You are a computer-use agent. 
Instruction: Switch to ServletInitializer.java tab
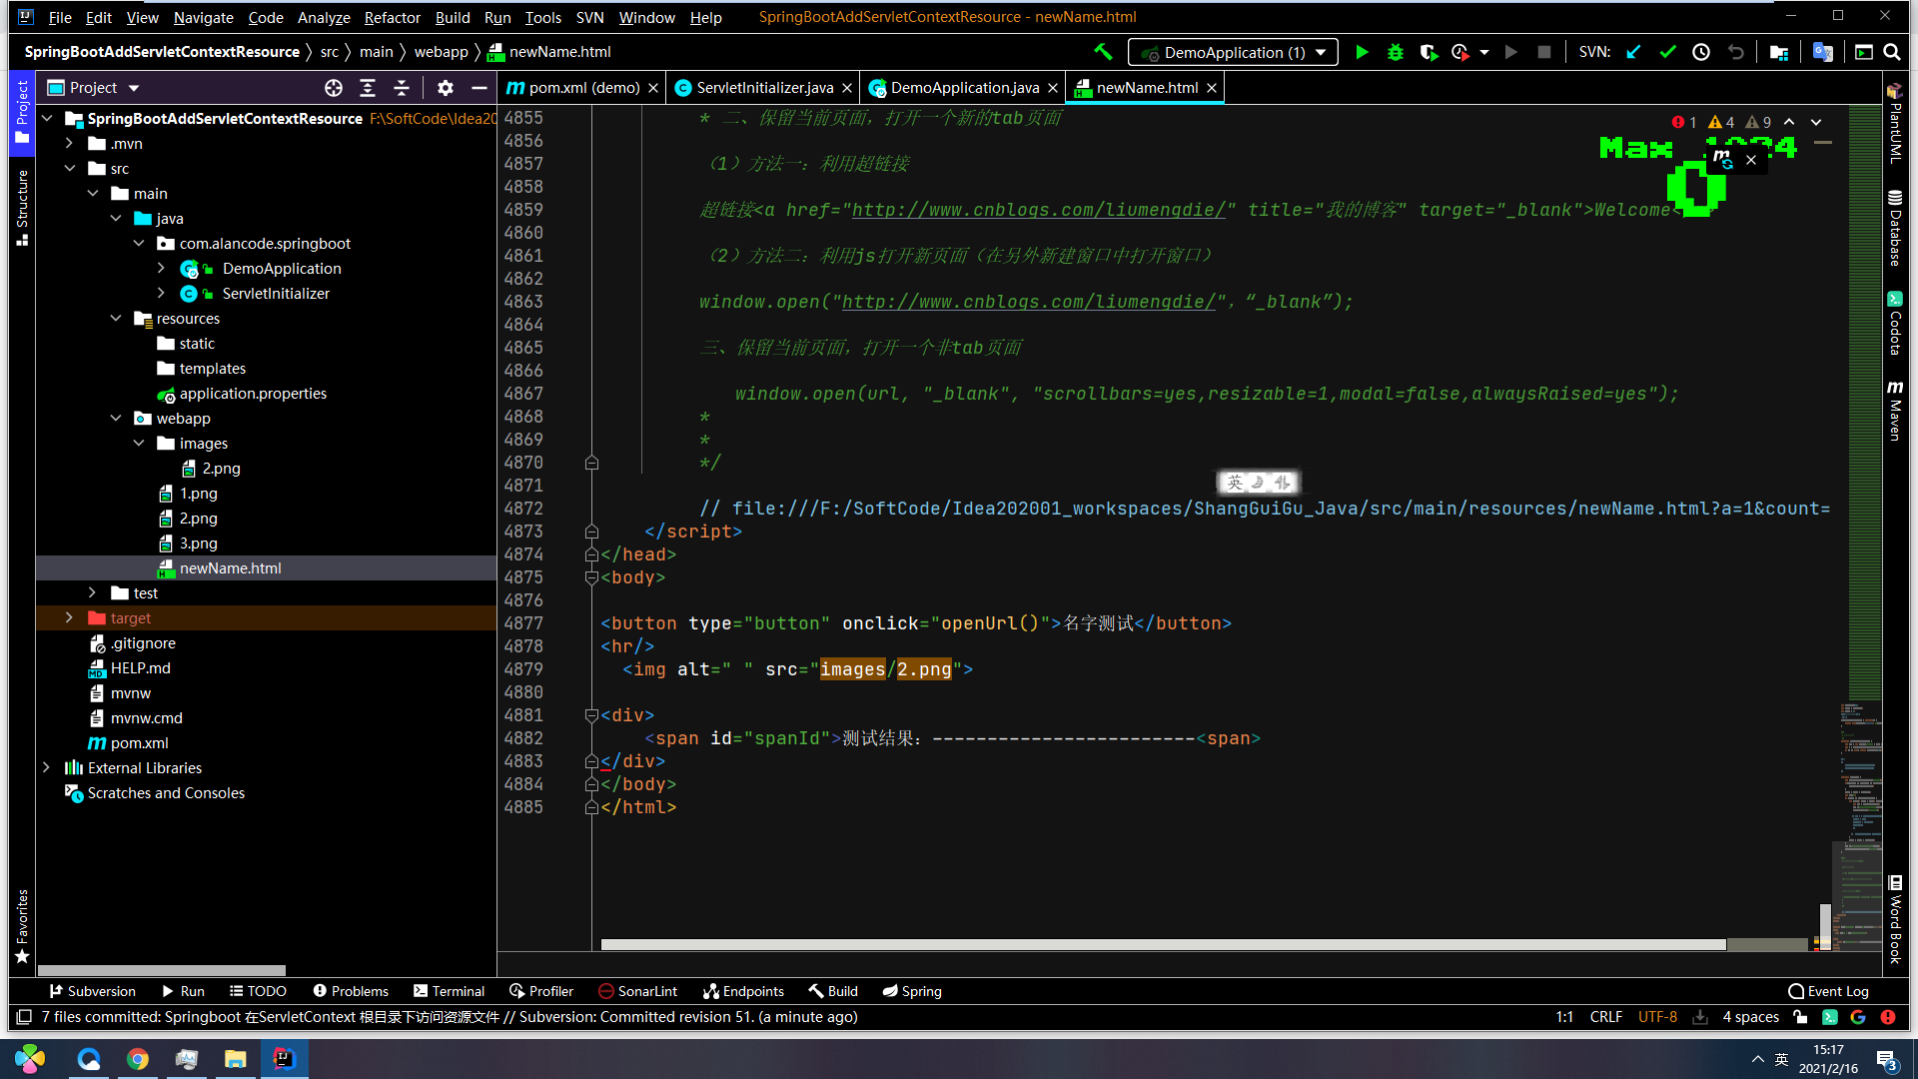coord(764,88)
